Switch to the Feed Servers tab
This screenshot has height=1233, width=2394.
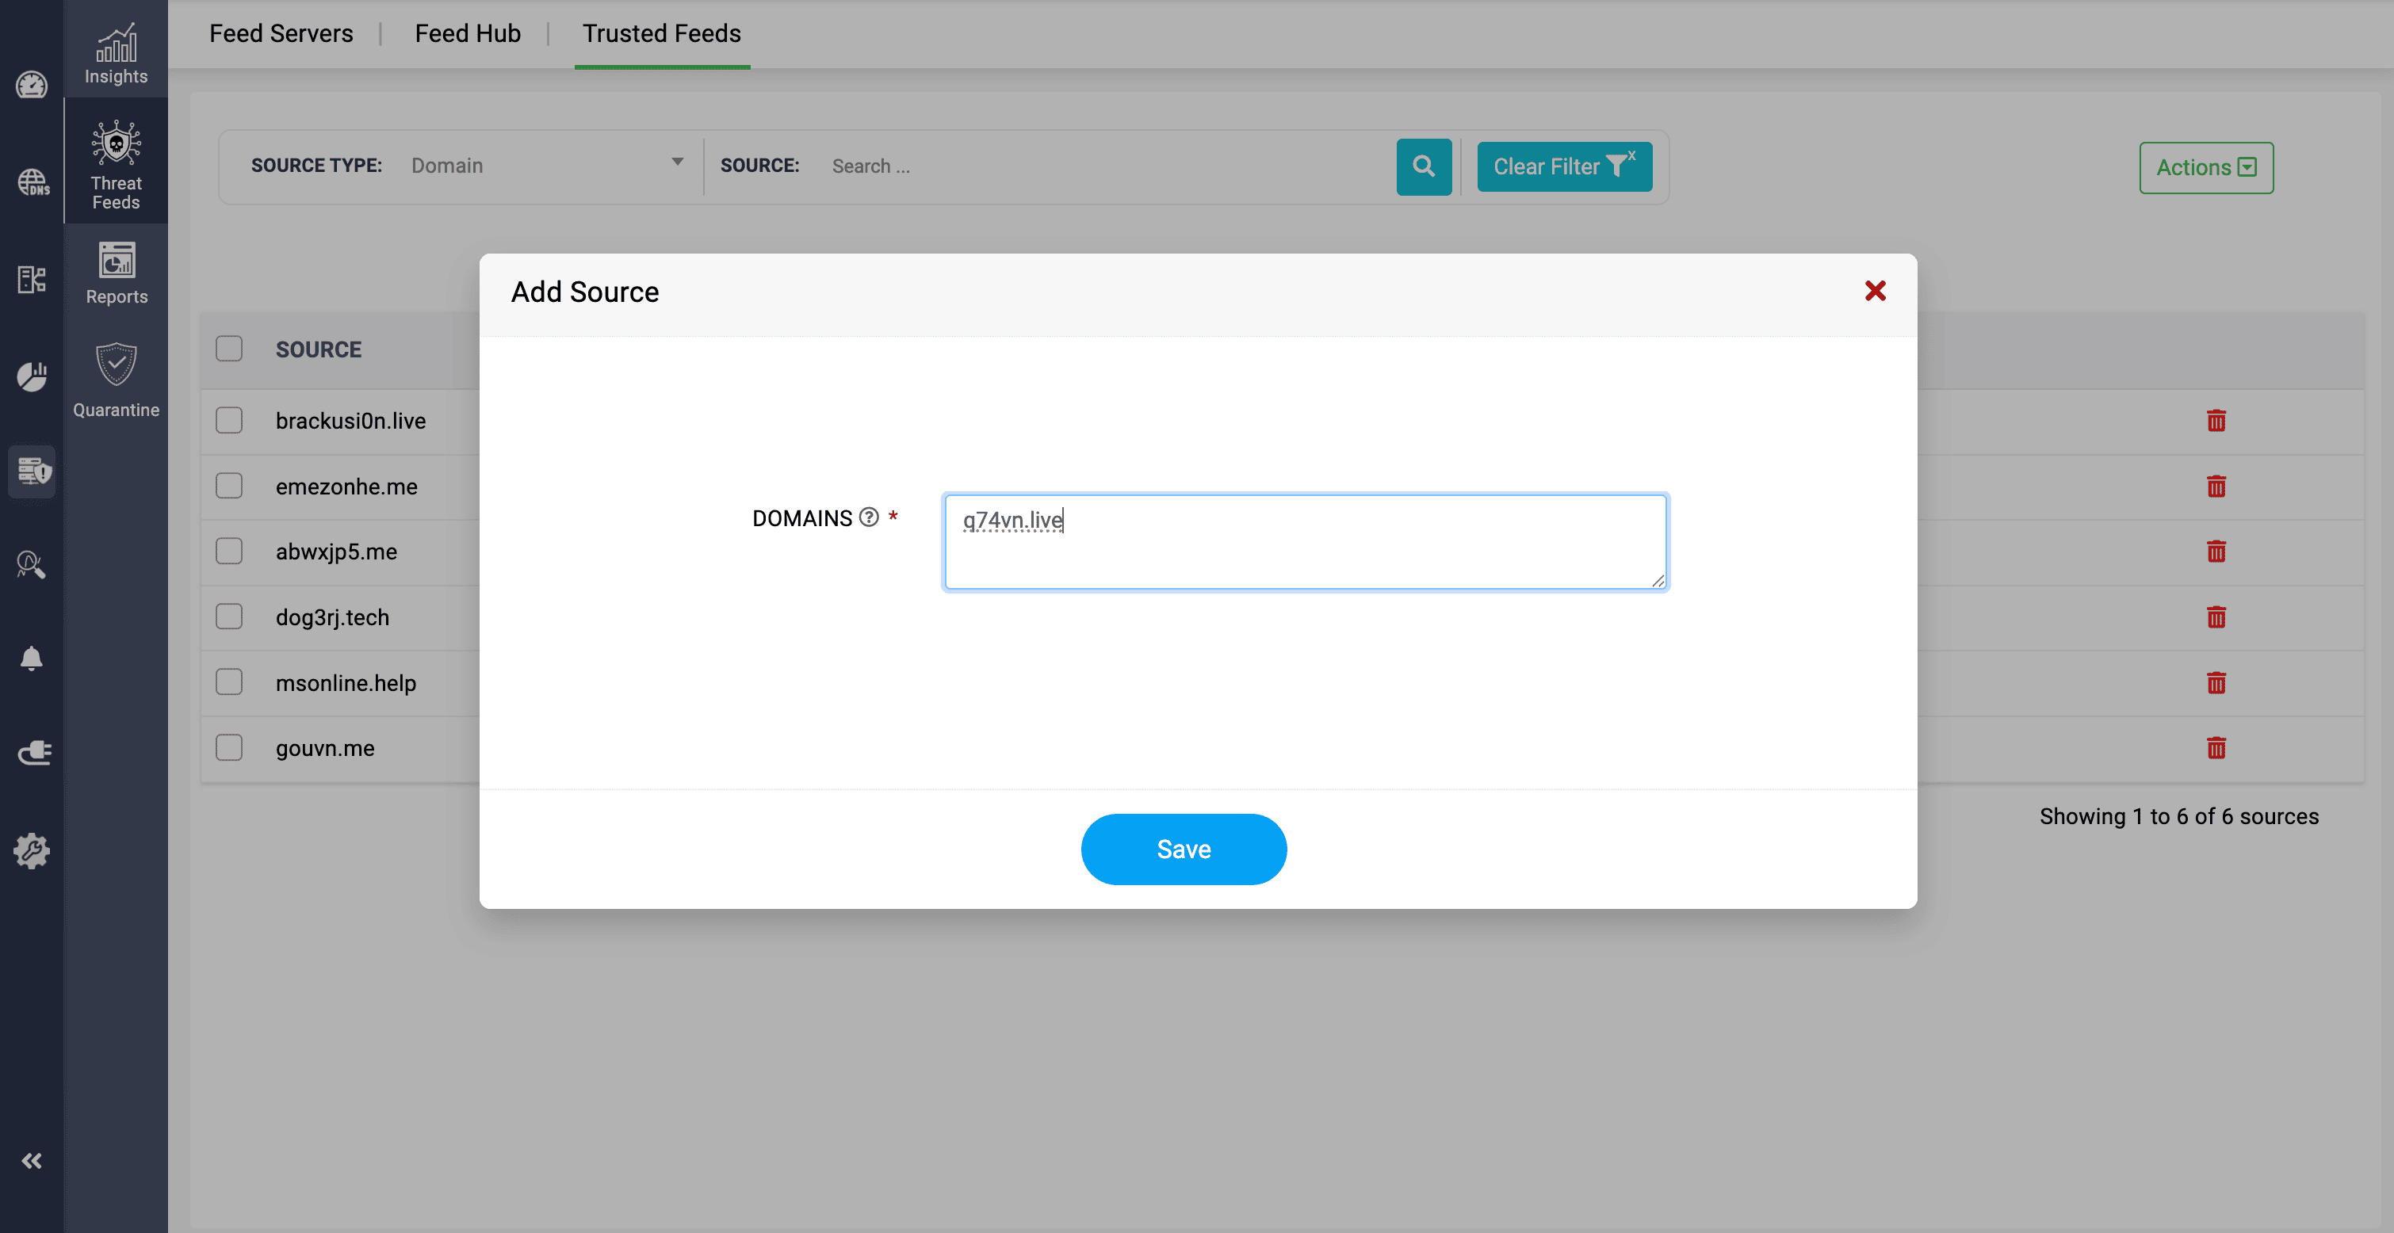281,32
